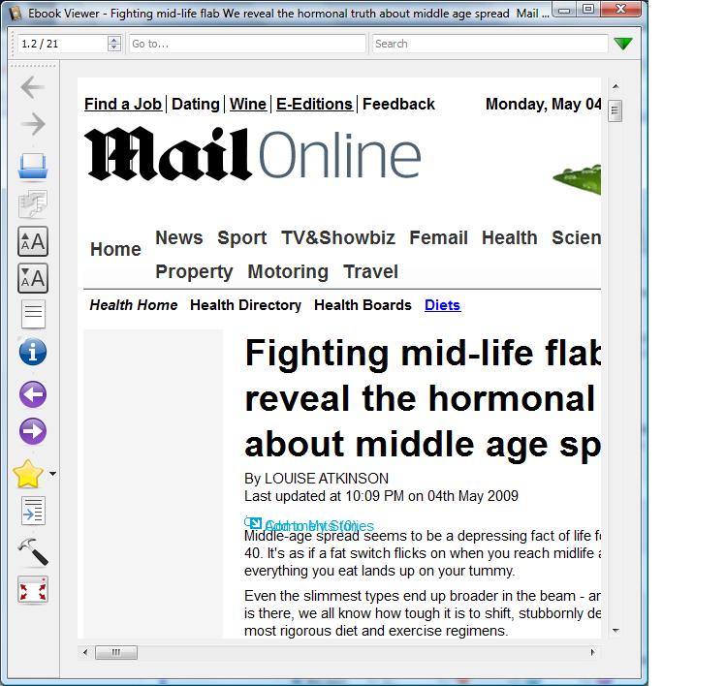Image resolution: width=726 pixels, height=686 pixels.
Task: Click the horizontal scrollbar left arrow
Action: pos(85,652)
